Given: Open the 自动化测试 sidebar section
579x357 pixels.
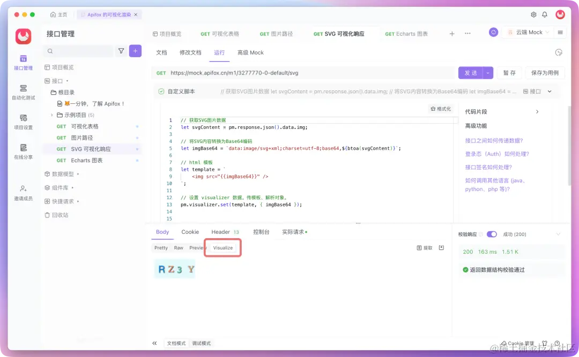Looking at the screenshot, I should tap(23, 92).
